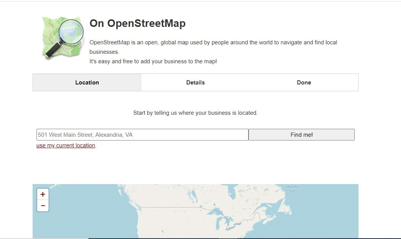Switch to the Details tab
This screenshot has height=239, width=401.
[x=195, y=83]
